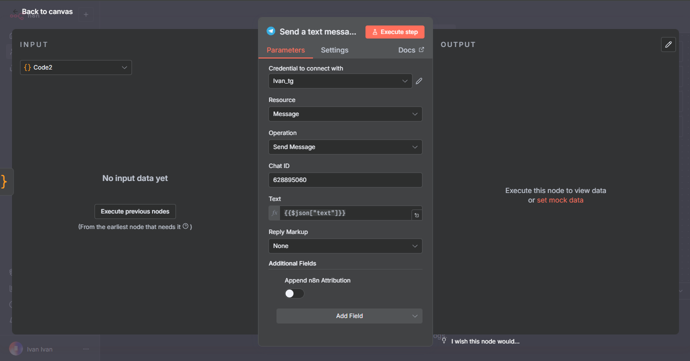Click the set mock data link

[560, 200]
